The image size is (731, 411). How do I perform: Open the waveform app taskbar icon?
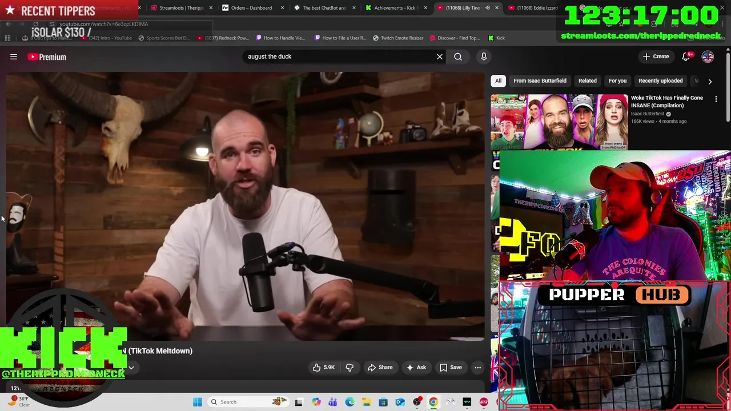[467, 402]
